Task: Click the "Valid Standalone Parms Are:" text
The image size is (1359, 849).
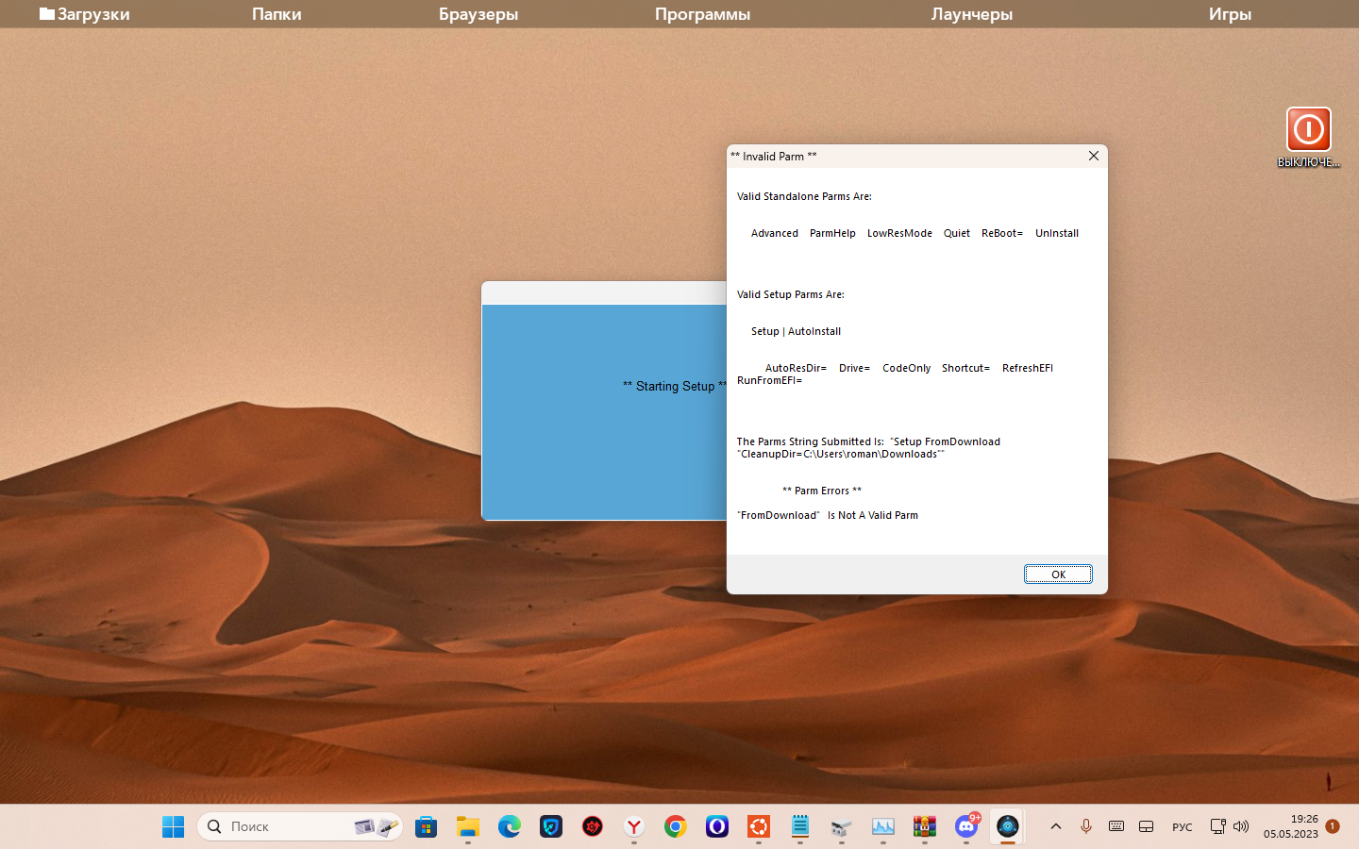Action: click(x=804, y=196)
